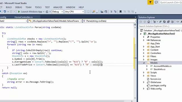This screenshot has height=102, width=182.
Task: Select favicon.ico file
Action: point(156,79)
